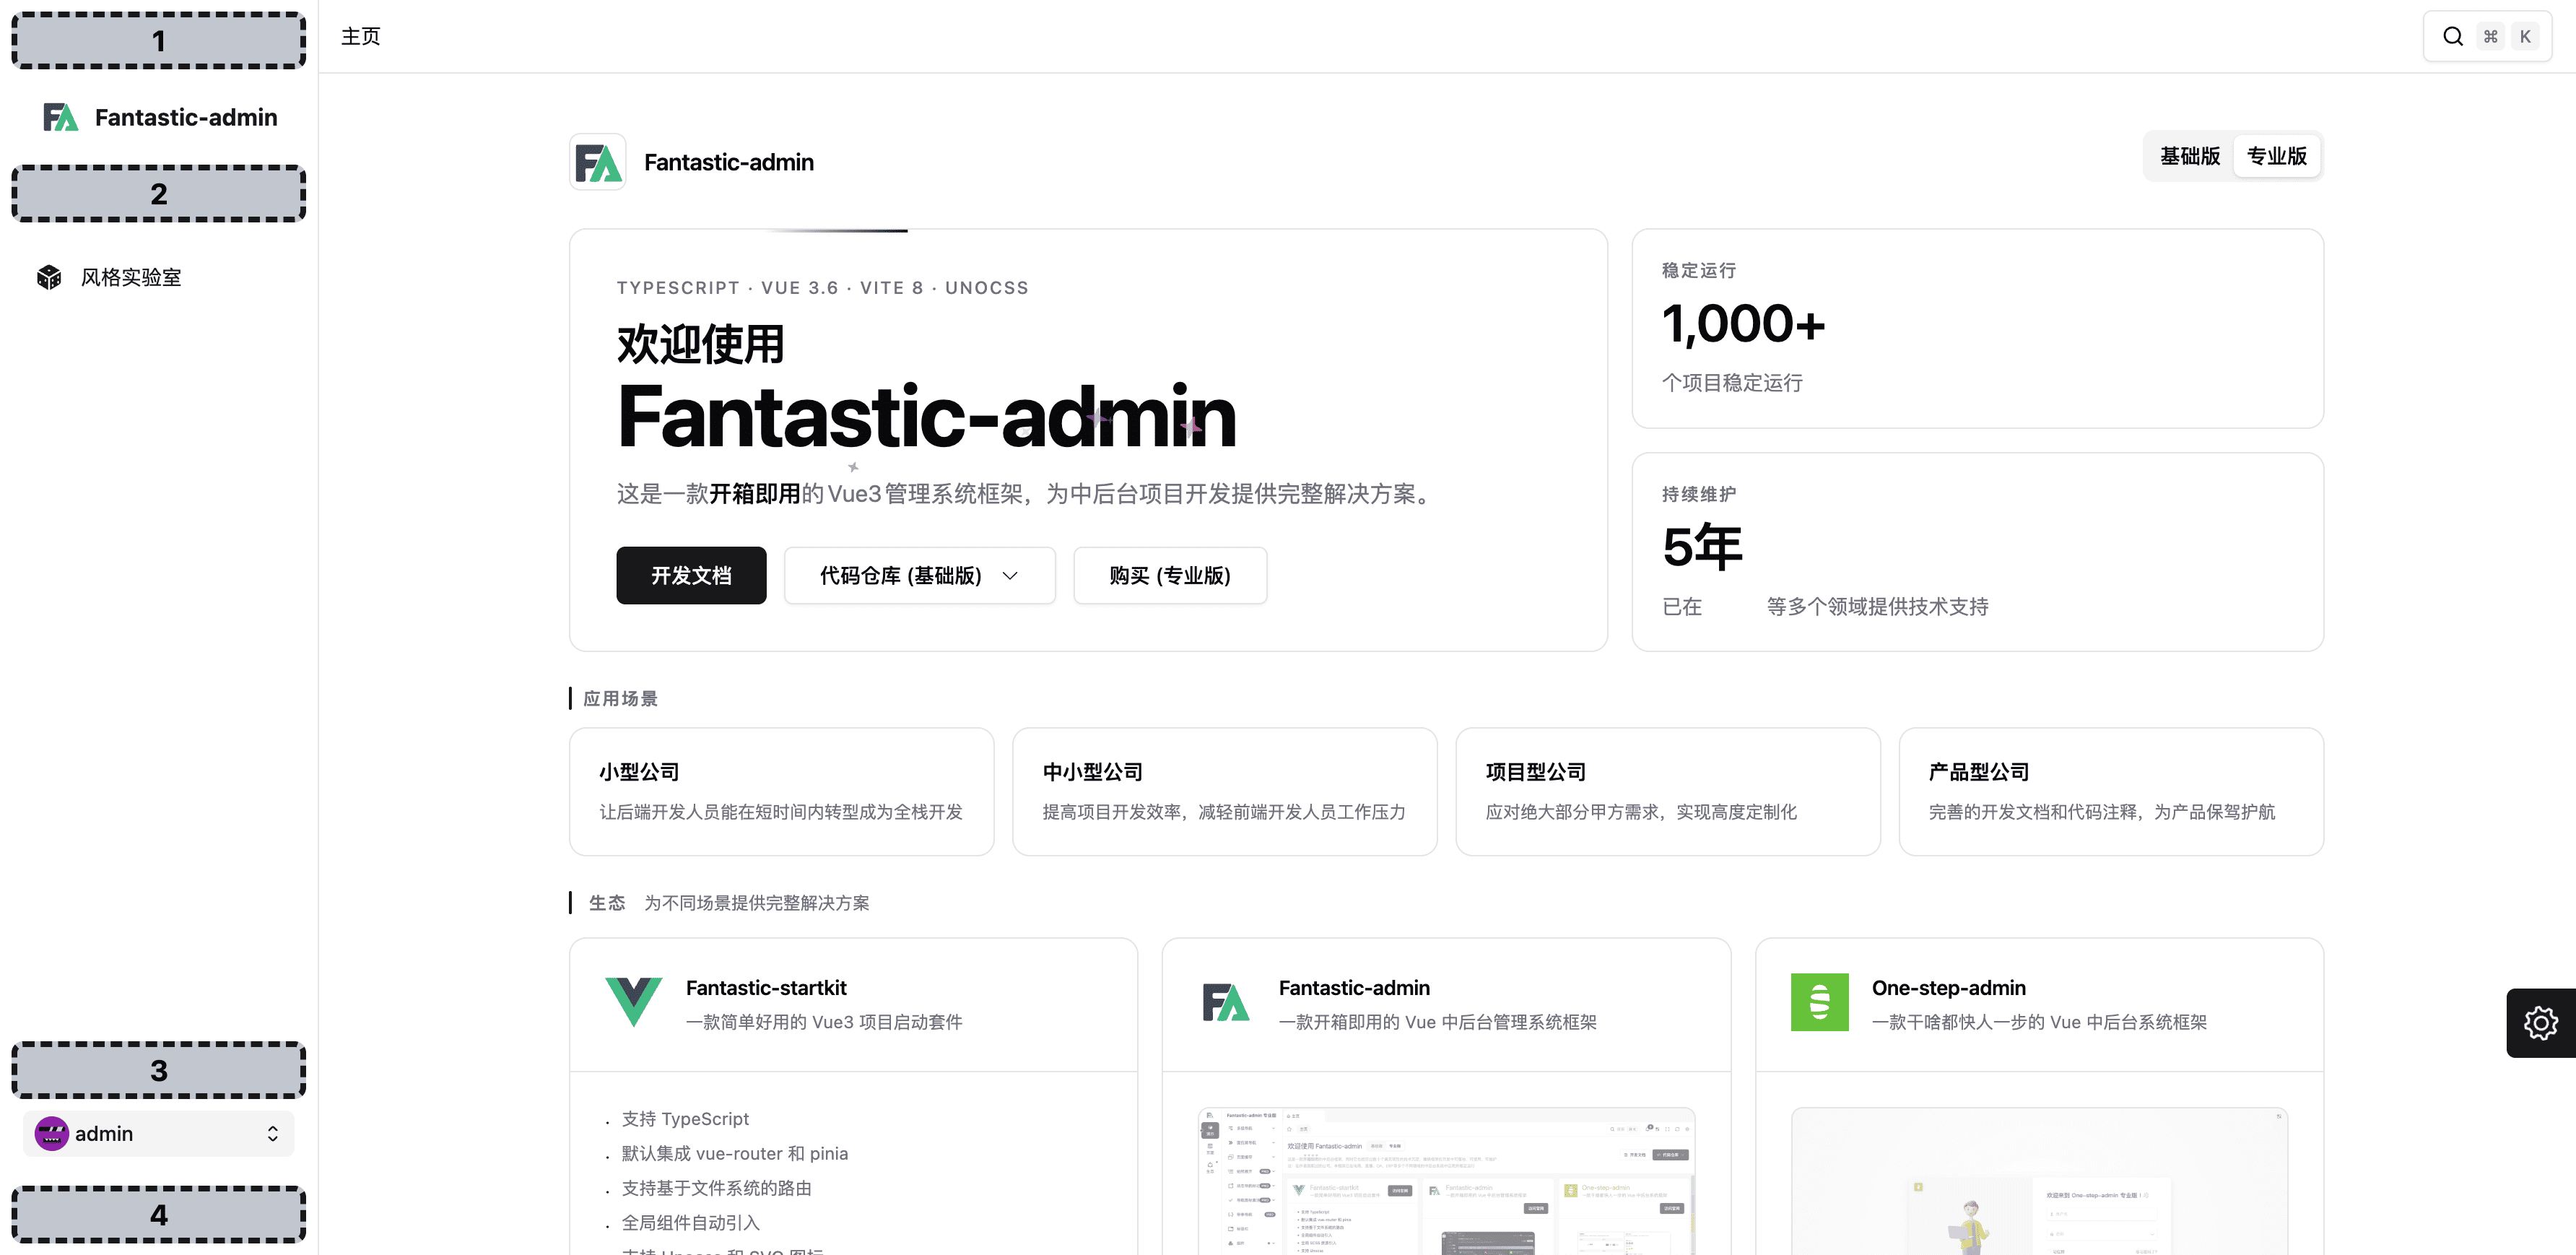Screen dimensions: 2576x1255
Task: Click the FA logo on the ecosystem Fantastic-admin card
Action: click(x=1226, y=1002)
